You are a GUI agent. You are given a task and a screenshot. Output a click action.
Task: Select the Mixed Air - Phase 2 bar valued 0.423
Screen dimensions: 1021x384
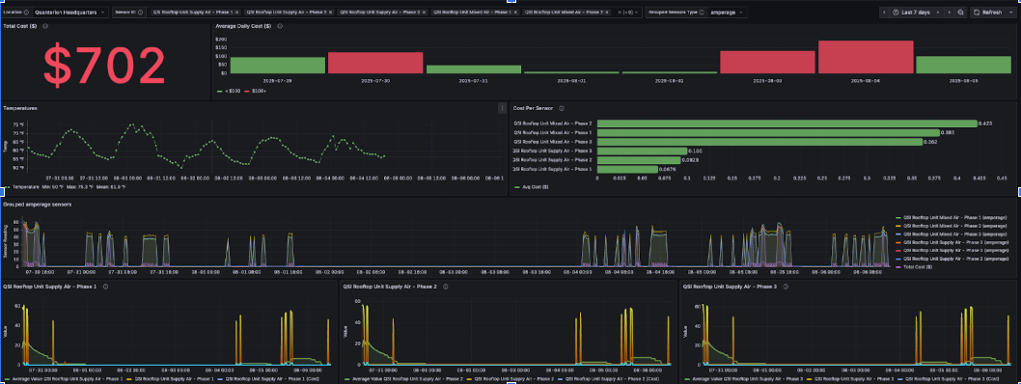[x=787, y=123]
